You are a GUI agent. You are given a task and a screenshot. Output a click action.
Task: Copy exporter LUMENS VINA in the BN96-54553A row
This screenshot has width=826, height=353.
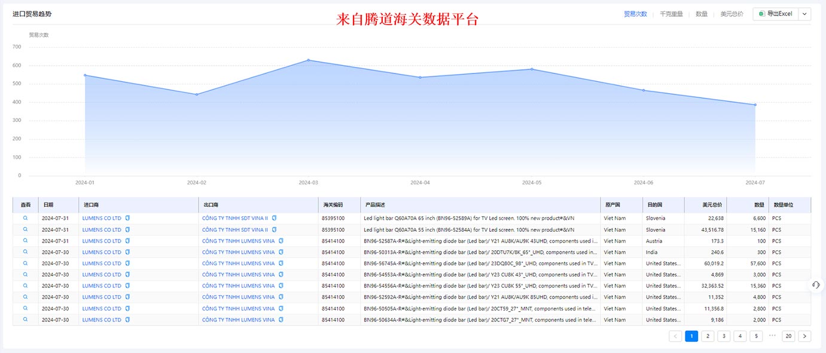(x=281, y=274)
